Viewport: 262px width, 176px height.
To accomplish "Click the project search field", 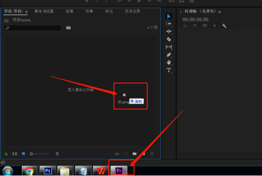I will pos(33,28).
